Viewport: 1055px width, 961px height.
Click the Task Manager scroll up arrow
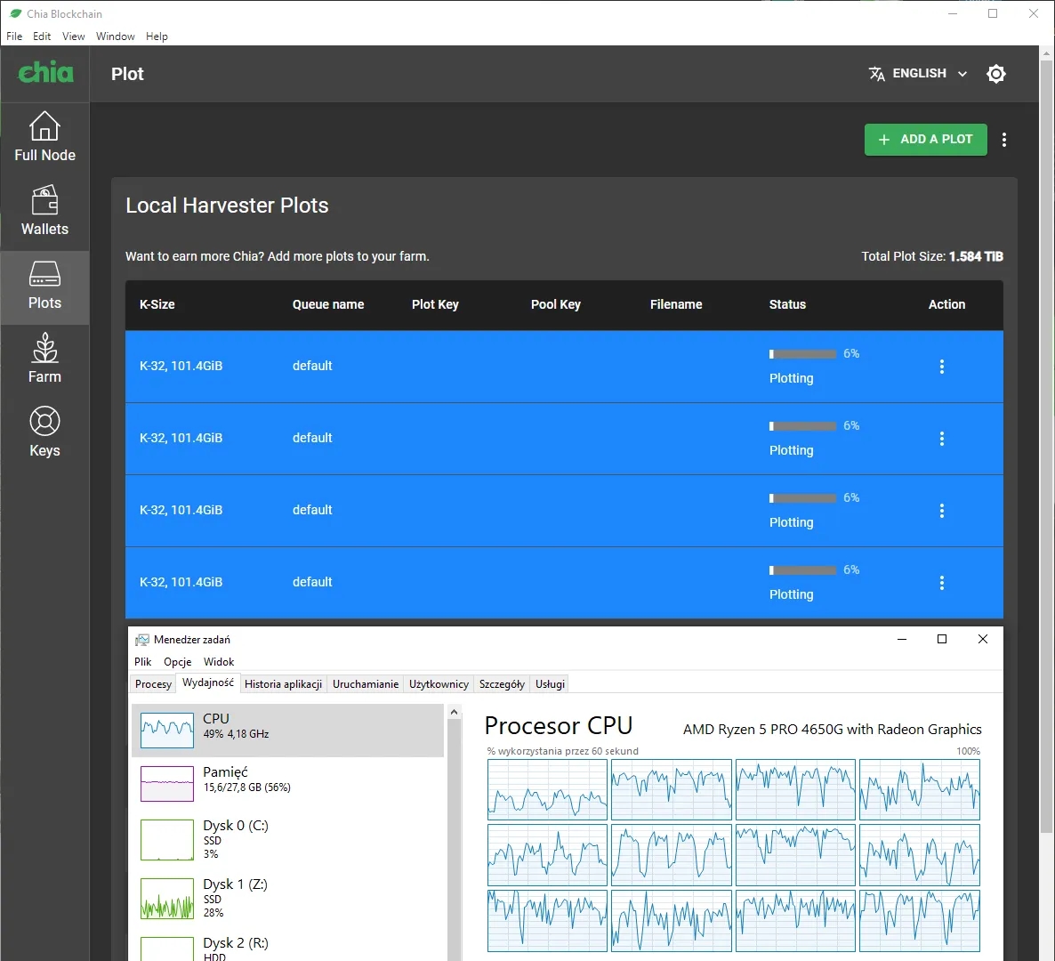(x=455, y=712)
